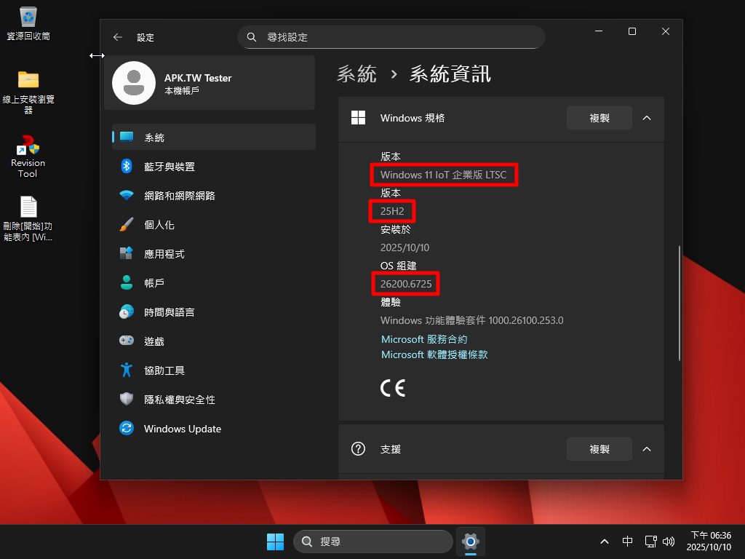Click the globe clock icon for 時間與語言
The height and width of the screenshot is (559, 745).
tap(127, 312)
